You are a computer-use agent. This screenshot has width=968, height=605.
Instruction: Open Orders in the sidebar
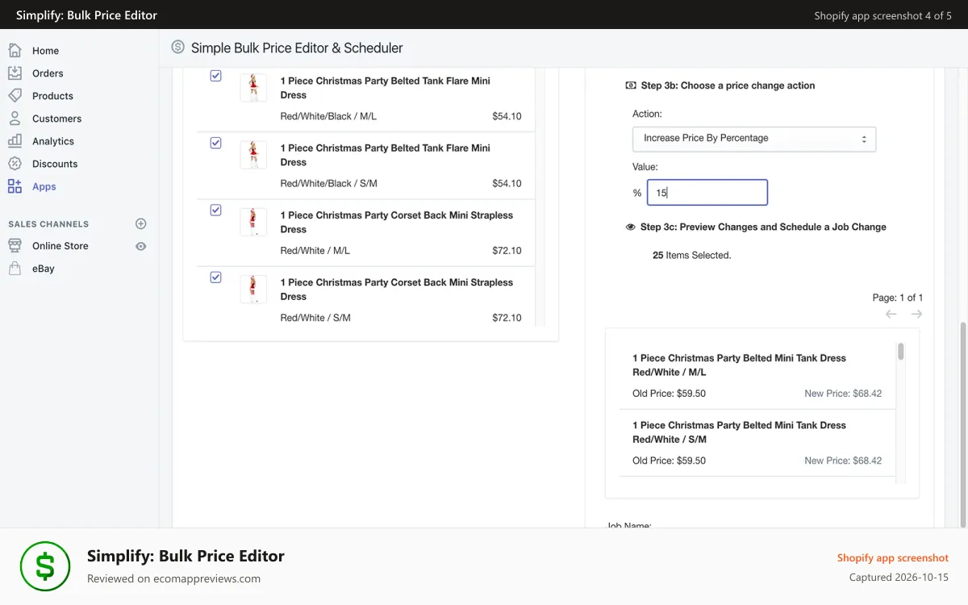(x=48, y=73)
